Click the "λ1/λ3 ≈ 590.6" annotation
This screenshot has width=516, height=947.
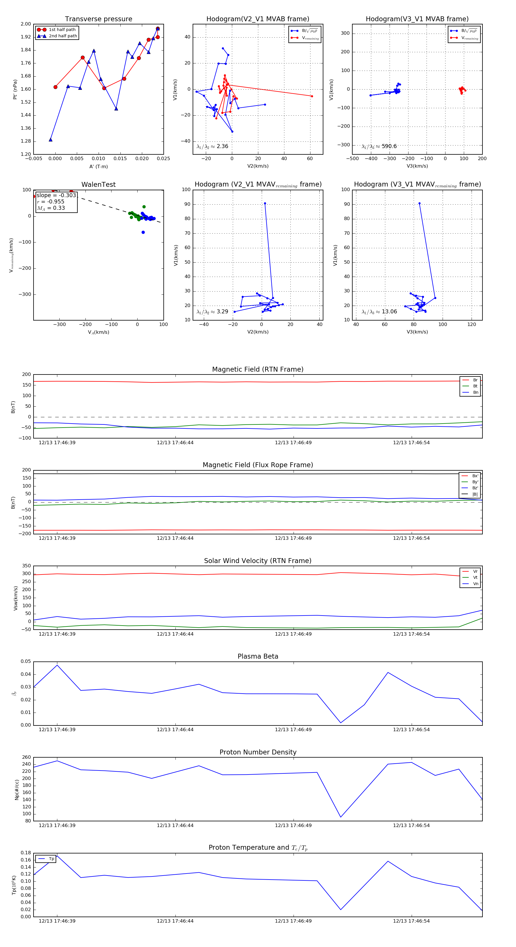tap(379, 146)
